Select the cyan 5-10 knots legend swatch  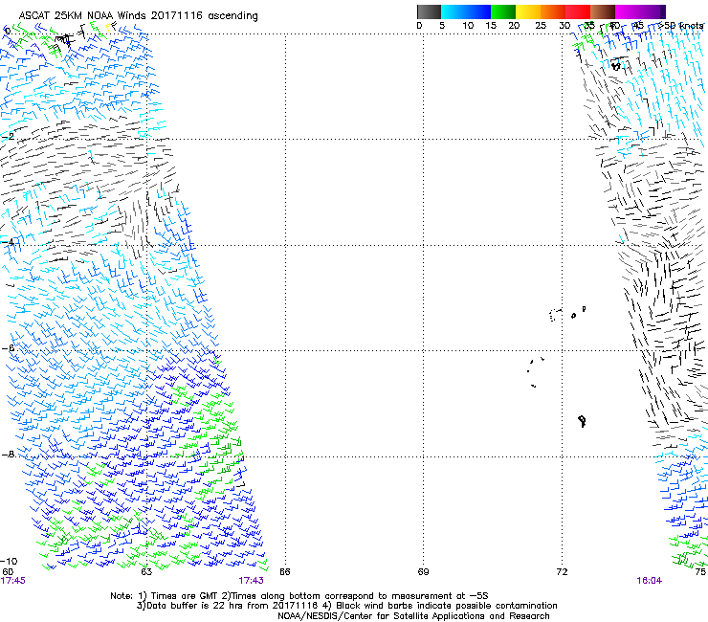point(454,11)
